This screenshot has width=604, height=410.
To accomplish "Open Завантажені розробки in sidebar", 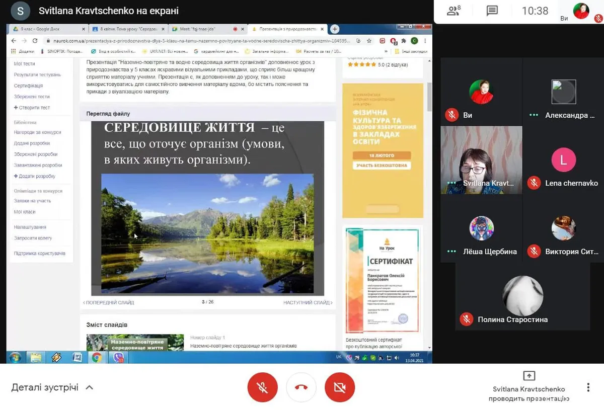I will 38,166.
